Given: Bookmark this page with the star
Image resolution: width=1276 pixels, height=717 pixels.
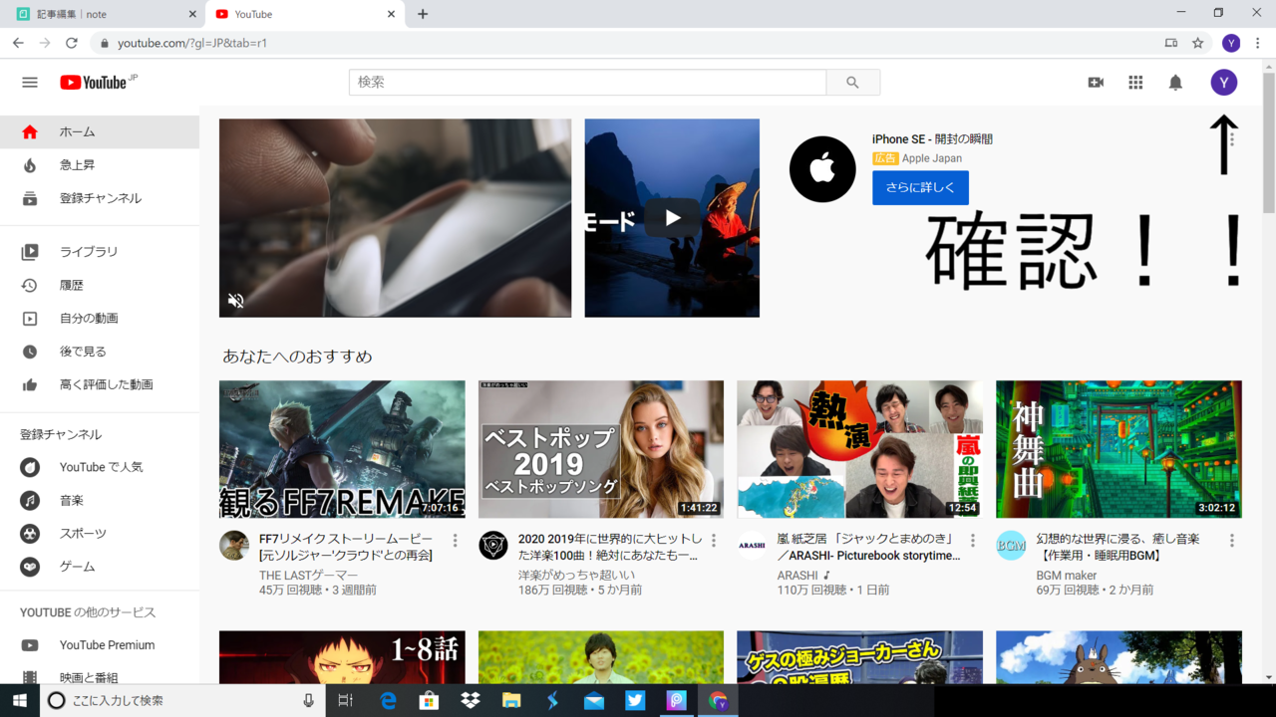Looking at the screenshot, I should (1198, 43).
